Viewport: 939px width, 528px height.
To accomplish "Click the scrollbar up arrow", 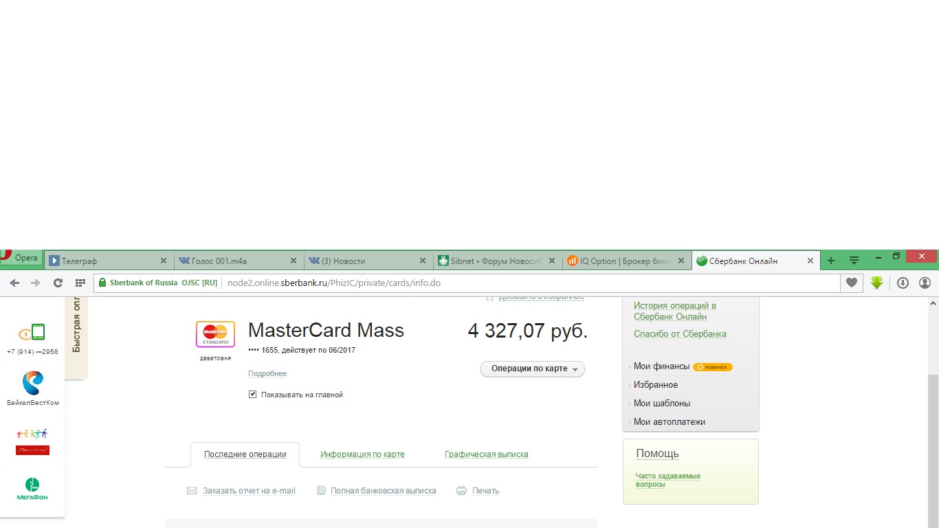I will [x=933, y=302].
